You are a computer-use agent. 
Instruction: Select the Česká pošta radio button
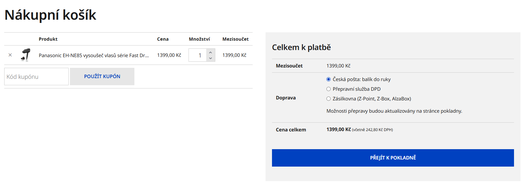tap(328, 79)
